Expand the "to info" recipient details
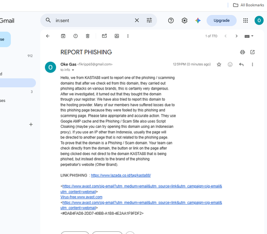This screenshot has width=267, height=234. tap(73, 70)
